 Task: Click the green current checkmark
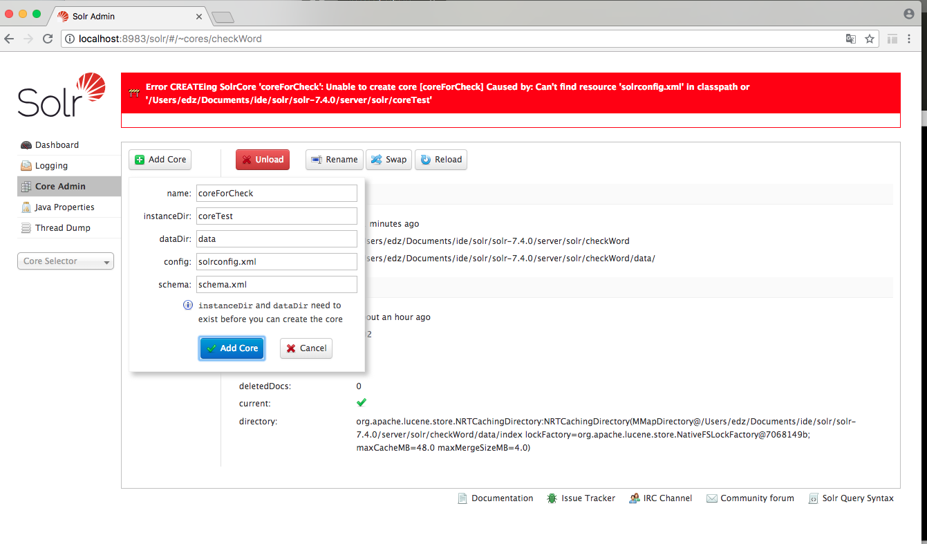[x=361, y=402]
